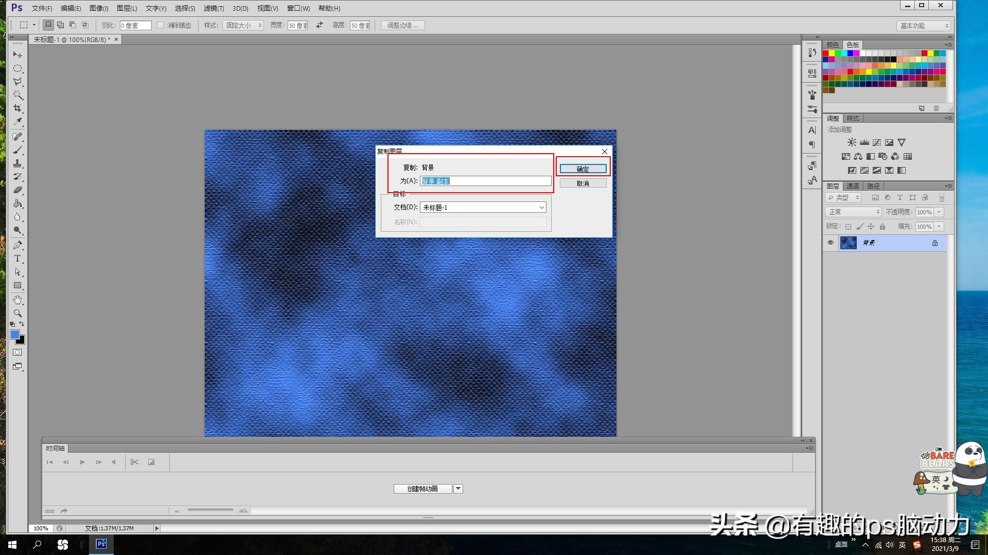Select the Eyedropper tool
This screenshot has width=988, height=555.
[17, 122]
